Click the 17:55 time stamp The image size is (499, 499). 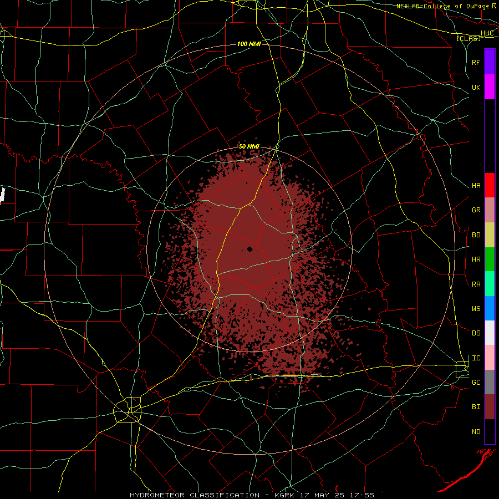pyautogui.click(x=363, y=495)
